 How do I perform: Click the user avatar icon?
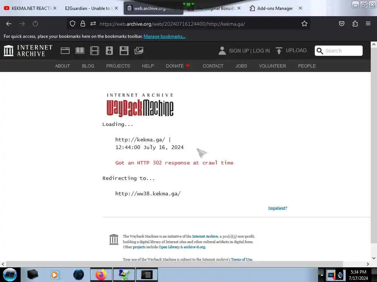pyautogui.click(x=222, y=51)
